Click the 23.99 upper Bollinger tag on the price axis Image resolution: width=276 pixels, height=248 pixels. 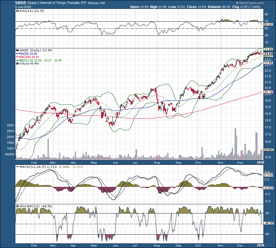tap(268, 49)
